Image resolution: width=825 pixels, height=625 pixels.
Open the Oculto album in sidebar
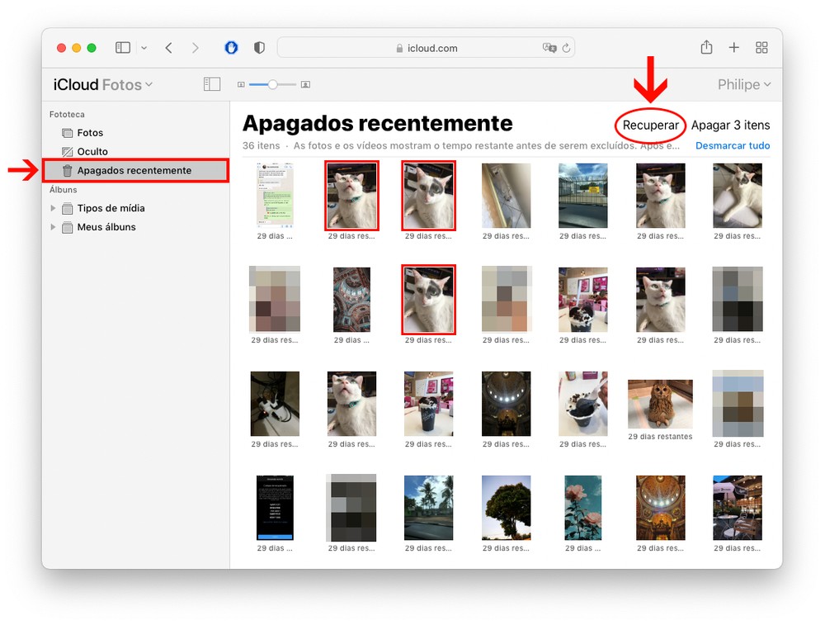[92, 152]
